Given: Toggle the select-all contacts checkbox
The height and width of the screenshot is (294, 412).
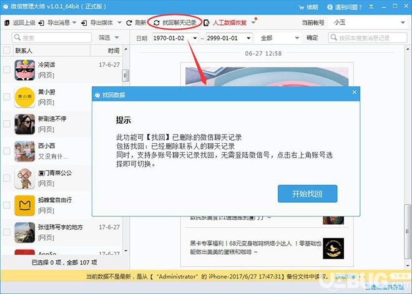Looking at the screenshot, I should [7, 50].
